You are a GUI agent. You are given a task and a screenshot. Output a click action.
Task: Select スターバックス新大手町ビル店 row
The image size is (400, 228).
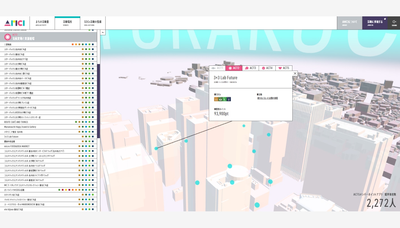pos(49,69)
